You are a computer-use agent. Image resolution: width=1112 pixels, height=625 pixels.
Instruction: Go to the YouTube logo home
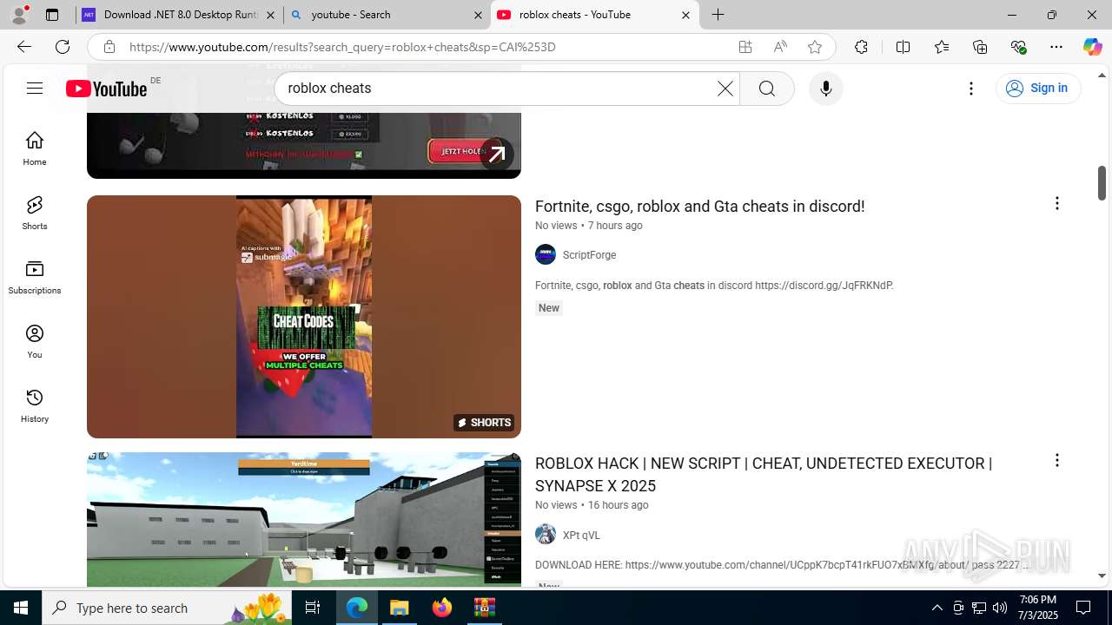coord(107,89)
